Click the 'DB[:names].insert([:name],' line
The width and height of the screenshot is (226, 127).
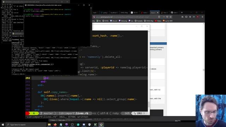tap(61, 96)
